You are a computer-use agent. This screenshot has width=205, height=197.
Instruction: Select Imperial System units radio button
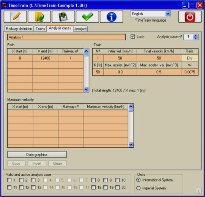[x=138, y=188]
